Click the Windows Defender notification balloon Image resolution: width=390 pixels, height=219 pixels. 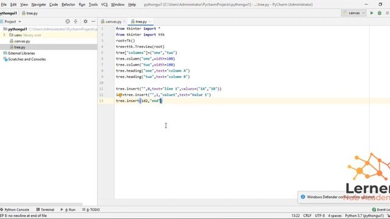click(x=344, y=197)
